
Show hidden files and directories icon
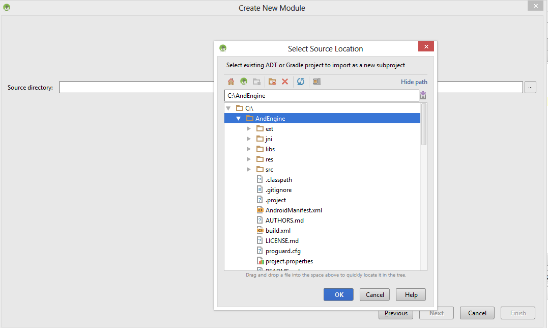[x=316, y=81]
